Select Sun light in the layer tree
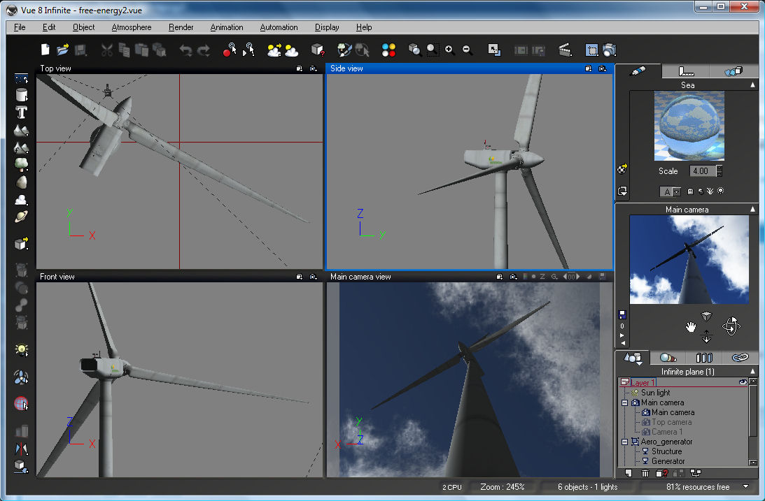 click(655, 393)
